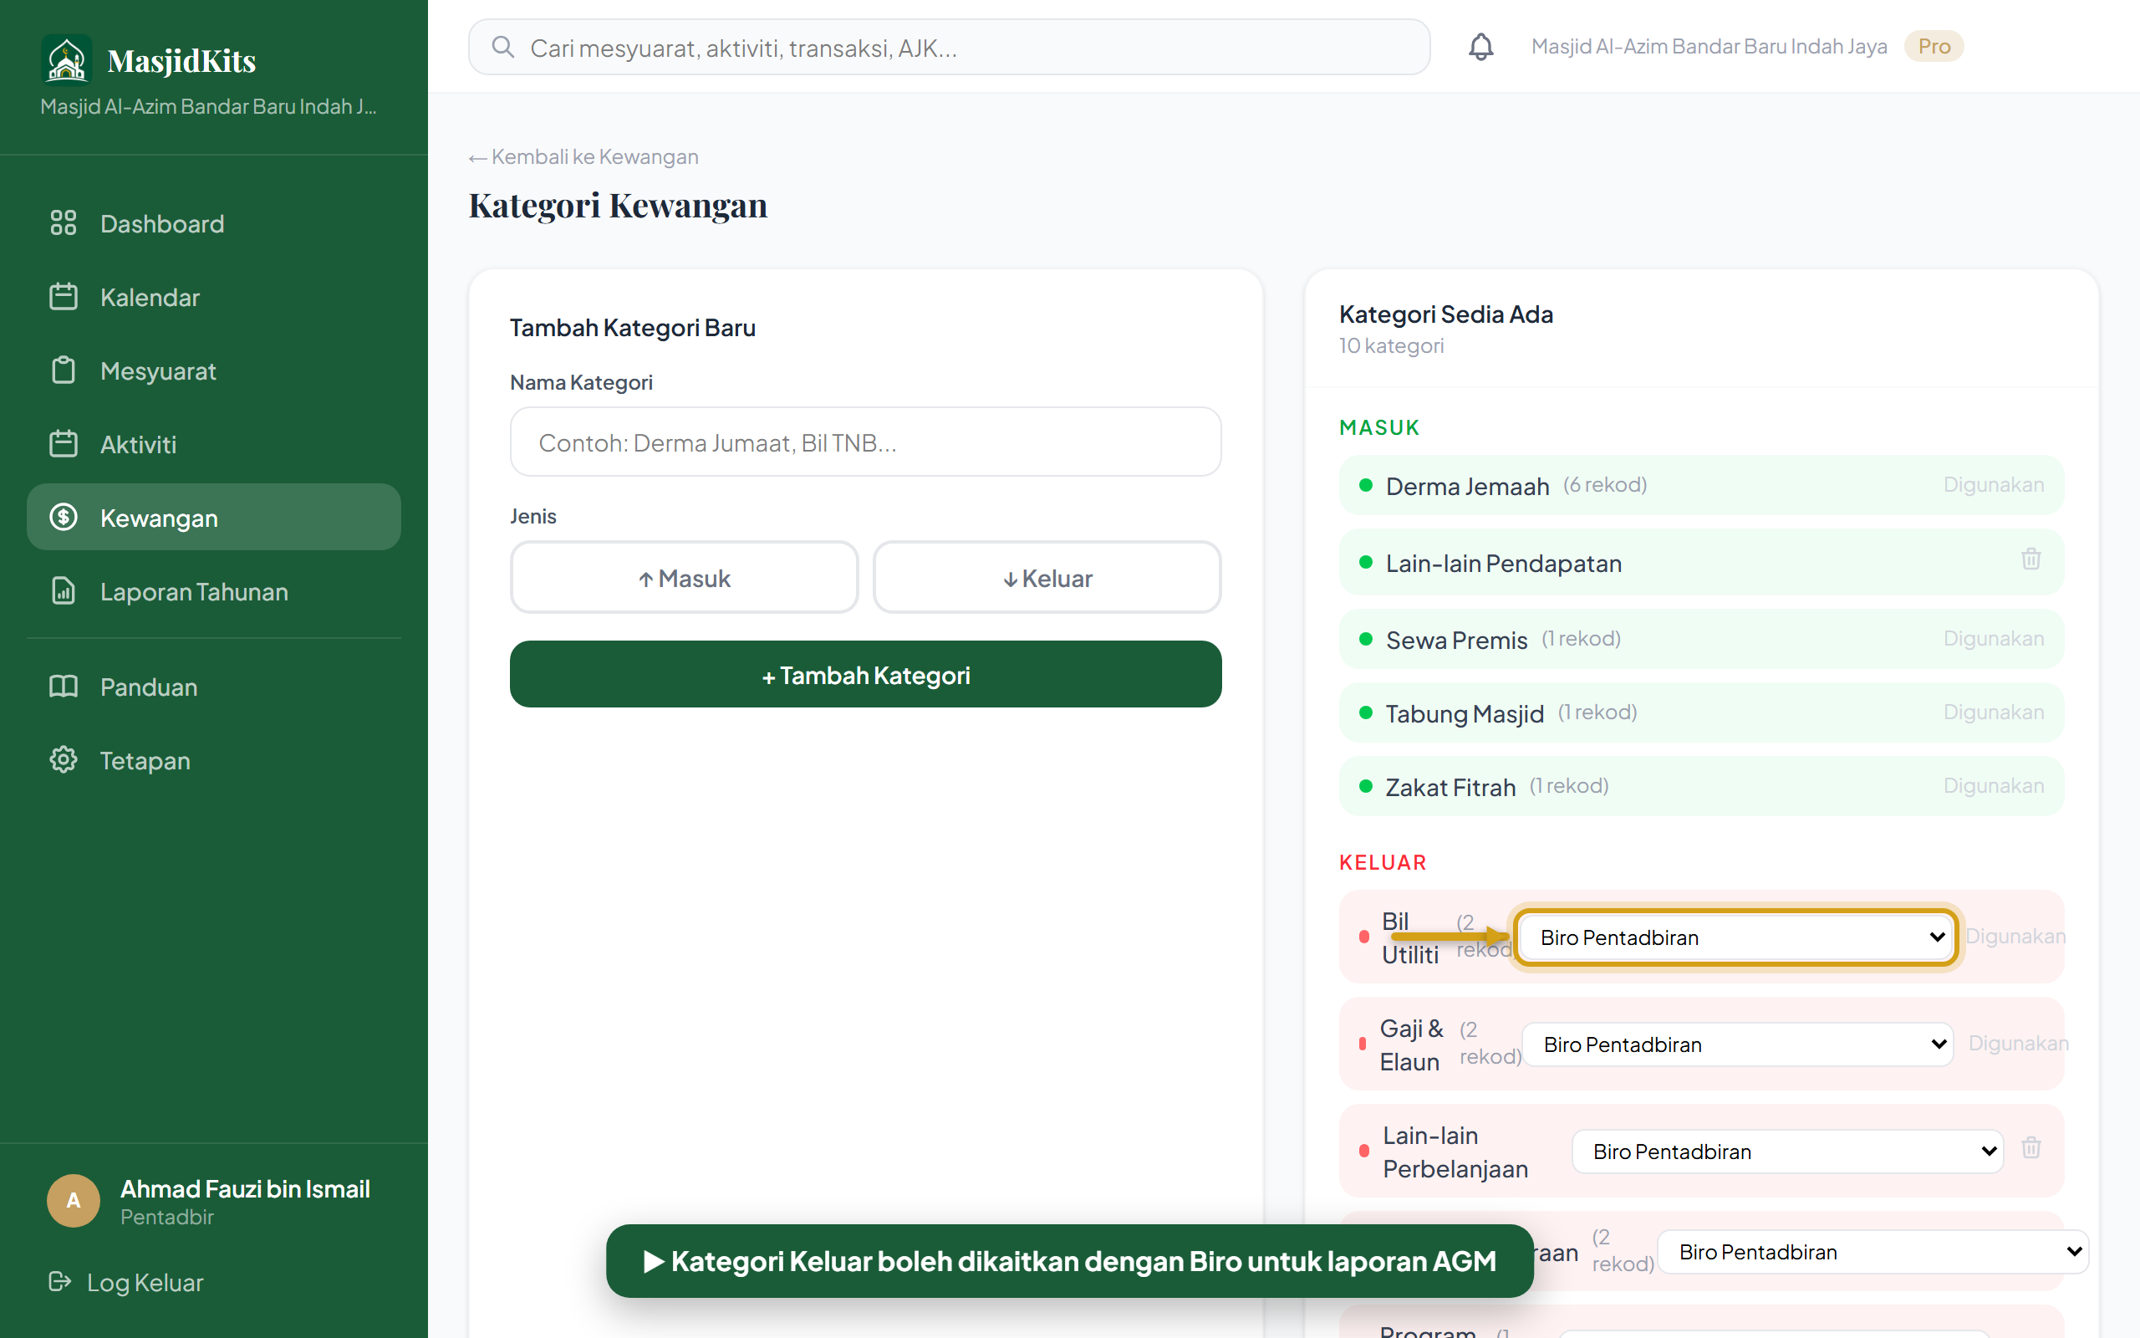The width and height of the screenshot is (2140, 1338).
Task: Open the notifications bell
Action: point(1480,47)
